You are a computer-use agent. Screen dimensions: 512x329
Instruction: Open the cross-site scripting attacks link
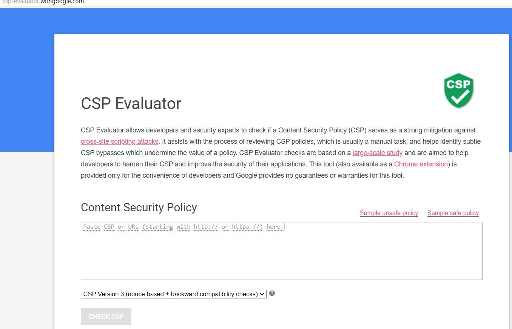point(120,141)
